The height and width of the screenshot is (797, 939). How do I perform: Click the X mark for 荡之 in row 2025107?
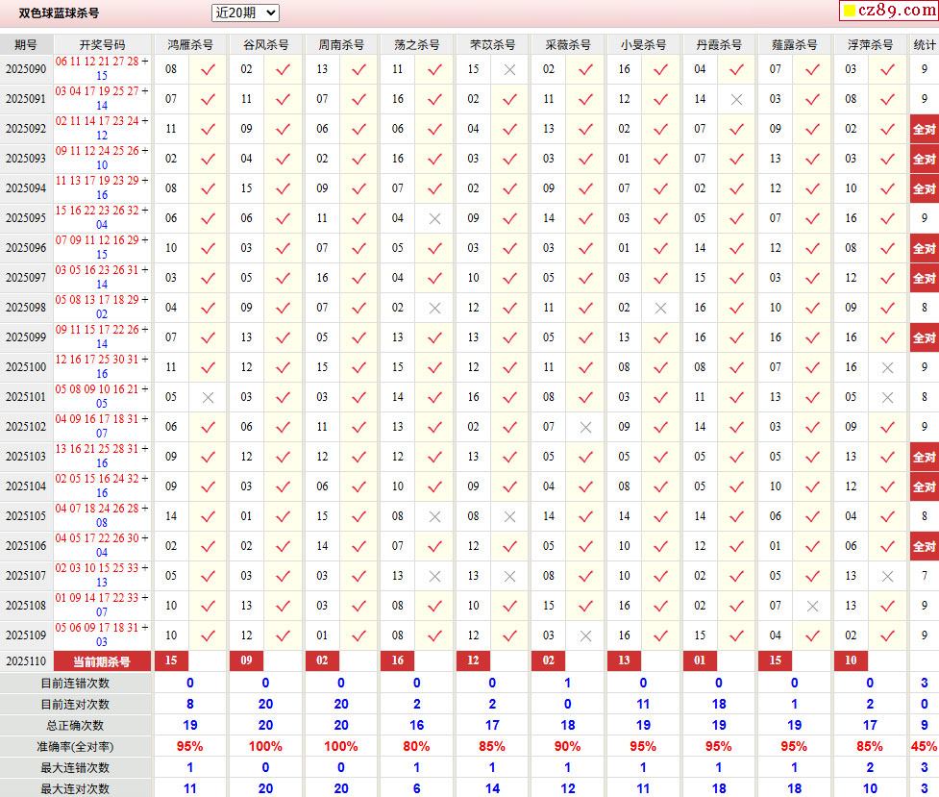tap(434, 577)
